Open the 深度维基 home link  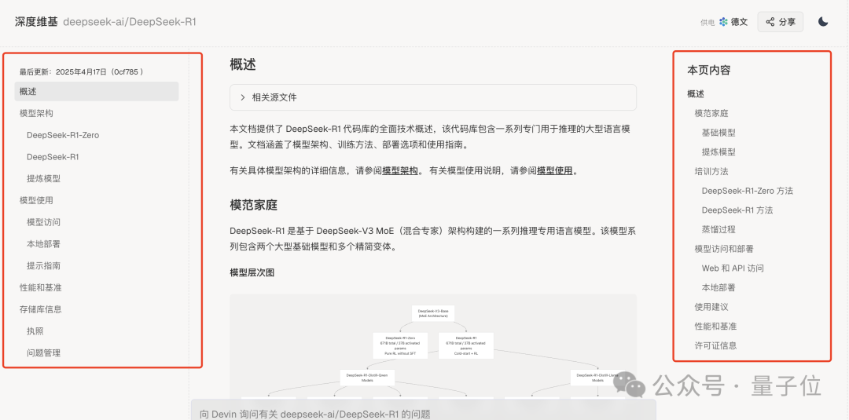click(x=35, y=22)
